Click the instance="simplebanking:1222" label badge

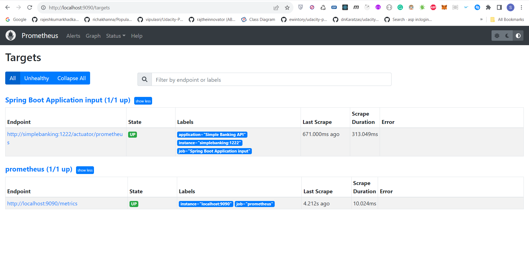tap(210, 143)
